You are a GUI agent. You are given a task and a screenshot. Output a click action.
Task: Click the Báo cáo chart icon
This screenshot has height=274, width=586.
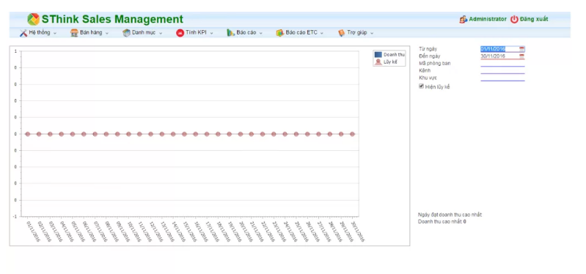click(230, 33)
